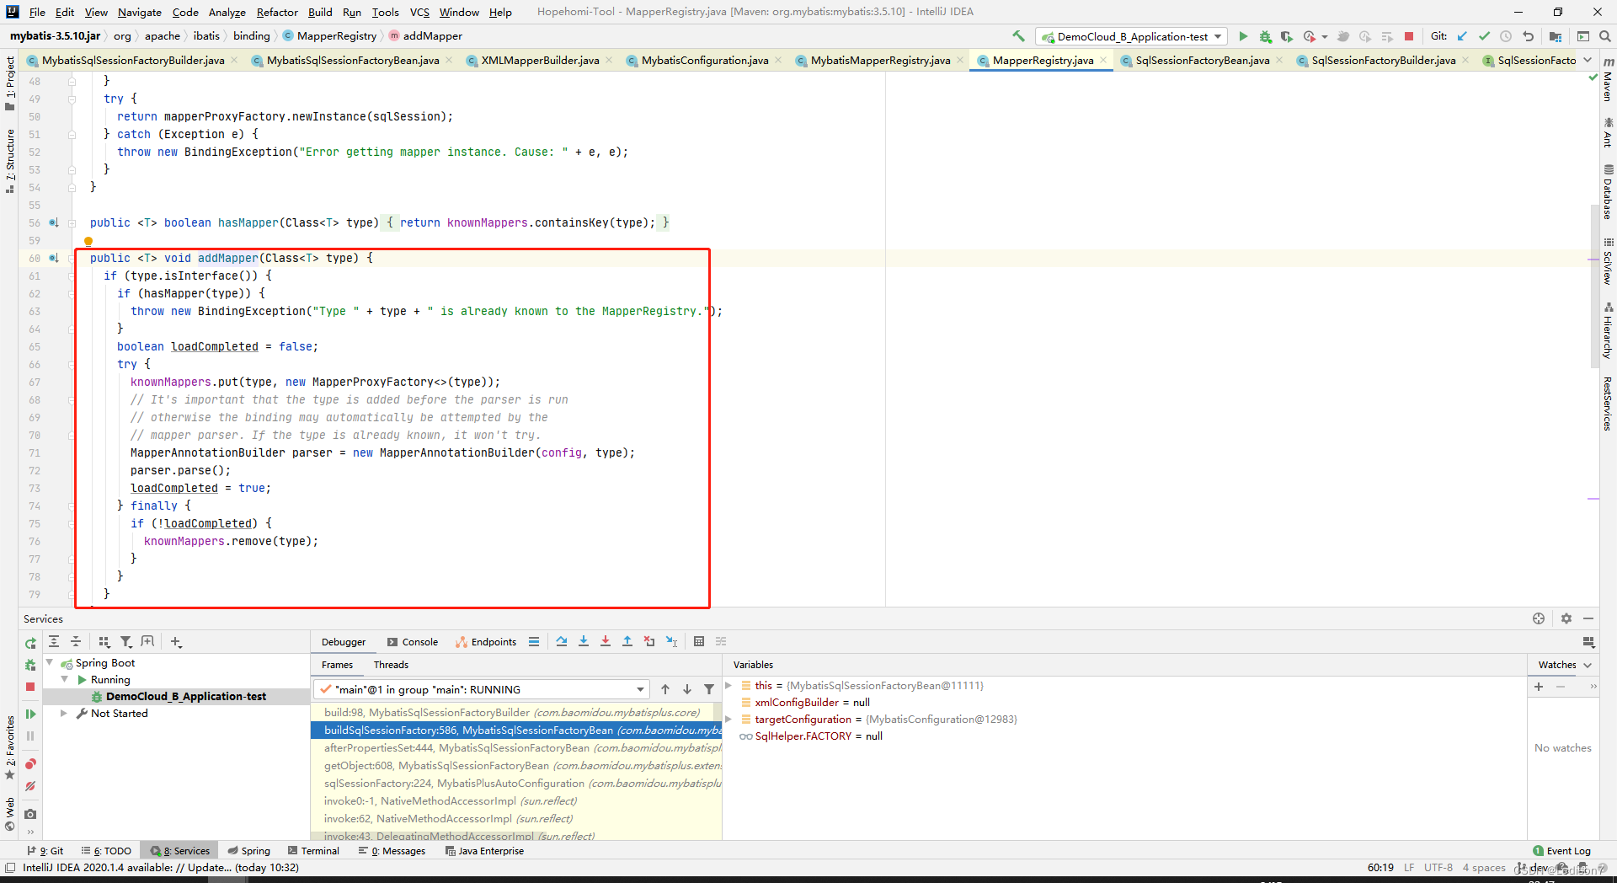Show hidden editor tabs dropdown arrow
This screenshot has width=1617, height=883.
coord(1588,60)
